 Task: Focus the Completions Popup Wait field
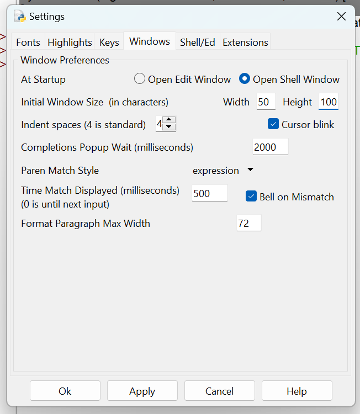point(270,147)
